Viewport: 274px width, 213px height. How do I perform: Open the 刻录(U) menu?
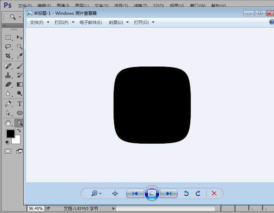(116, 23)
